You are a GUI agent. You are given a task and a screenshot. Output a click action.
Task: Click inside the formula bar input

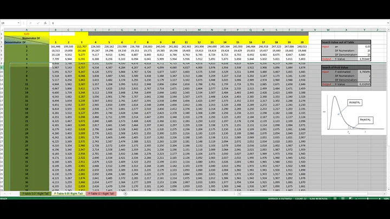219,23
